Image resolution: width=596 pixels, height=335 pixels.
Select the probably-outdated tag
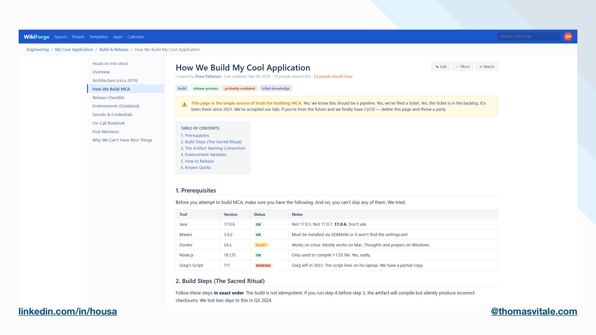coord(240,88)
